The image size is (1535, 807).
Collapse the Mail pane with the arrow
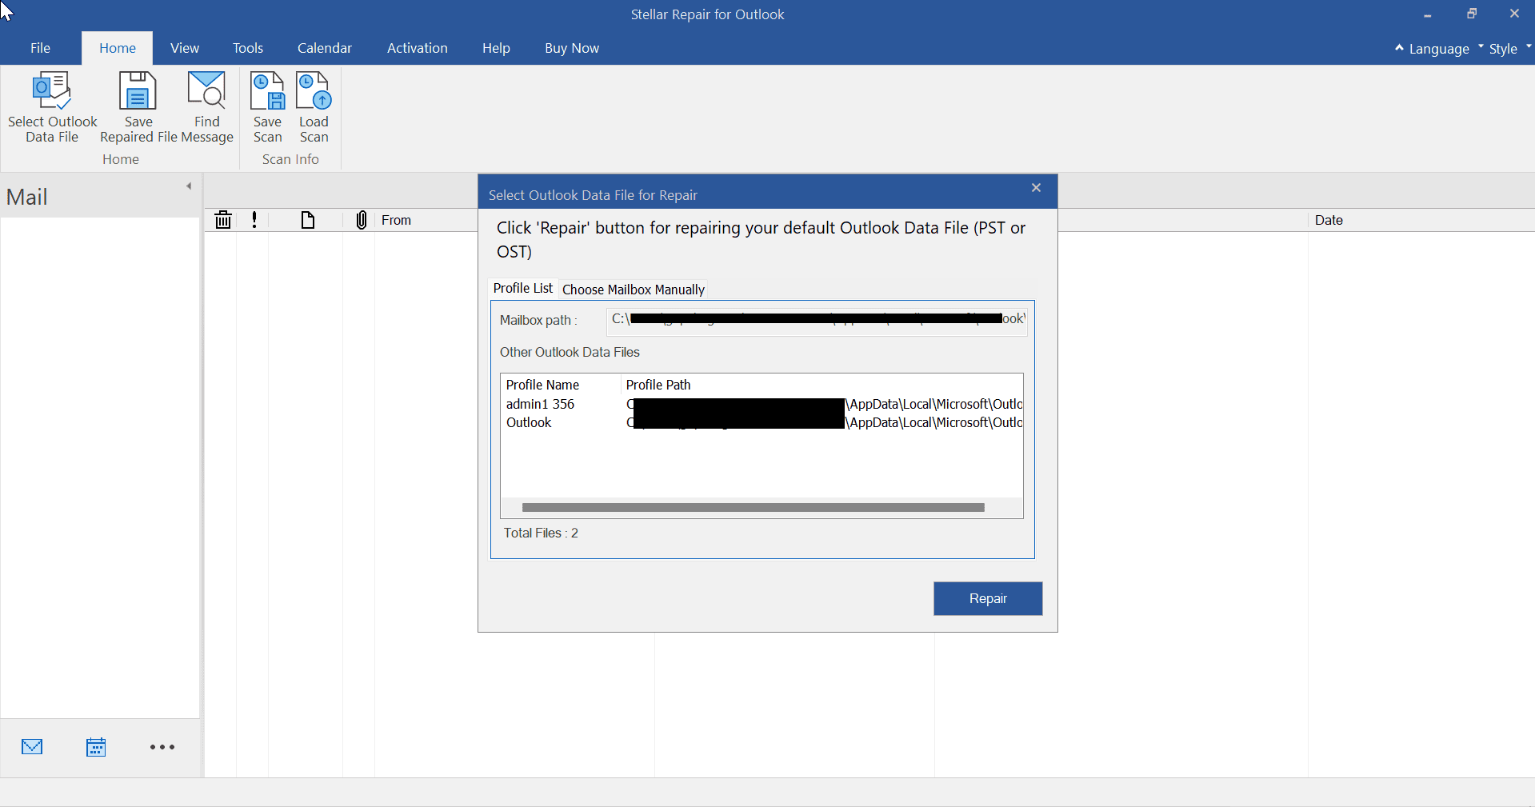189,185
